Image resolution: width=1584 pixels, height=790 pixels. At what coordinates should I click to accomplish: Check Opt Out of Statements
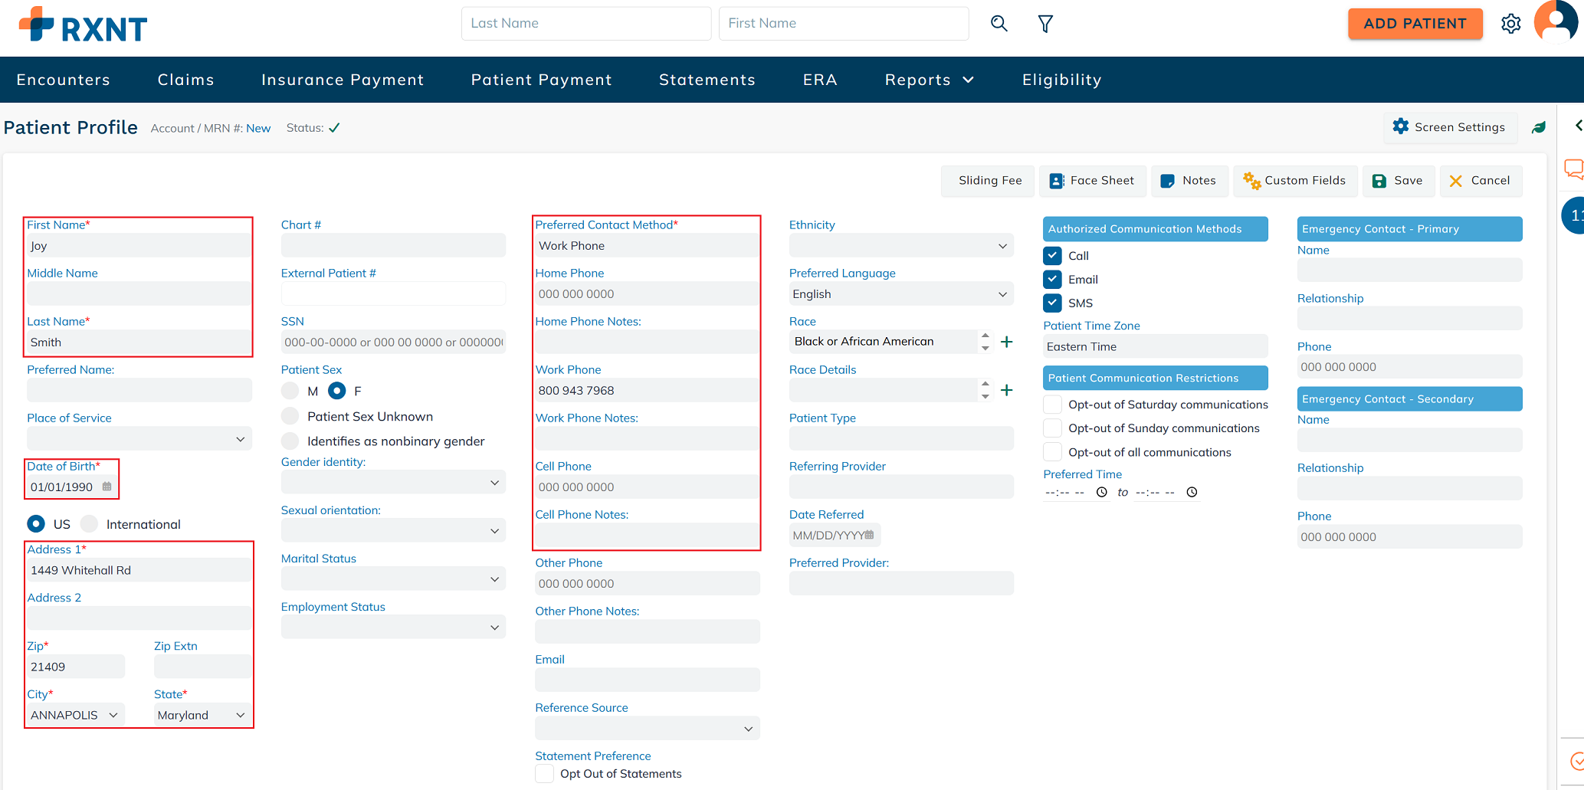point(545,774)
